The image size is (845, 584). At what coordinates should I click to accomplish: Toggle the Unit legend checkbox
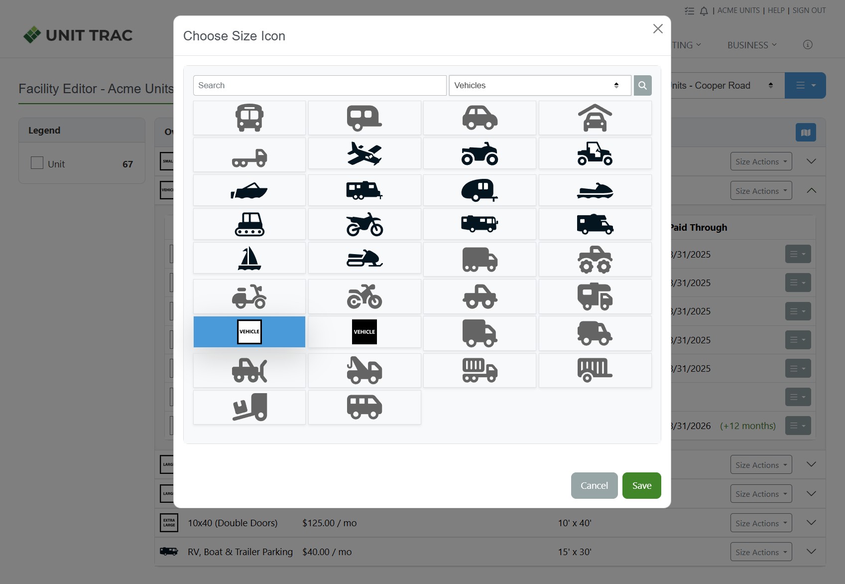coord(37,163)
